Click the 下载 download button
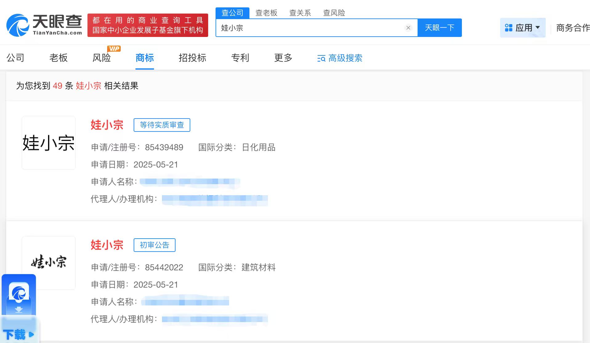The image size is (590, 343). point(18,334)
